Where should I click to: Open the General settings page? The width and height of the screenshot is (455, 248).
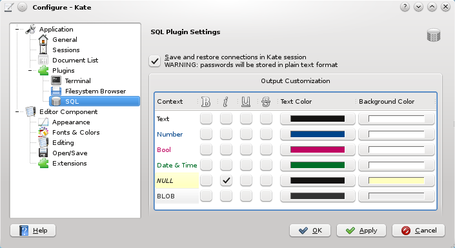(65, 40)
